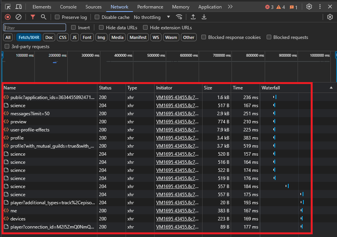Select the JSON icon beside preview row
Viewport: 337px width, 237px height.
pyautogui.click(x=6, y=121)
